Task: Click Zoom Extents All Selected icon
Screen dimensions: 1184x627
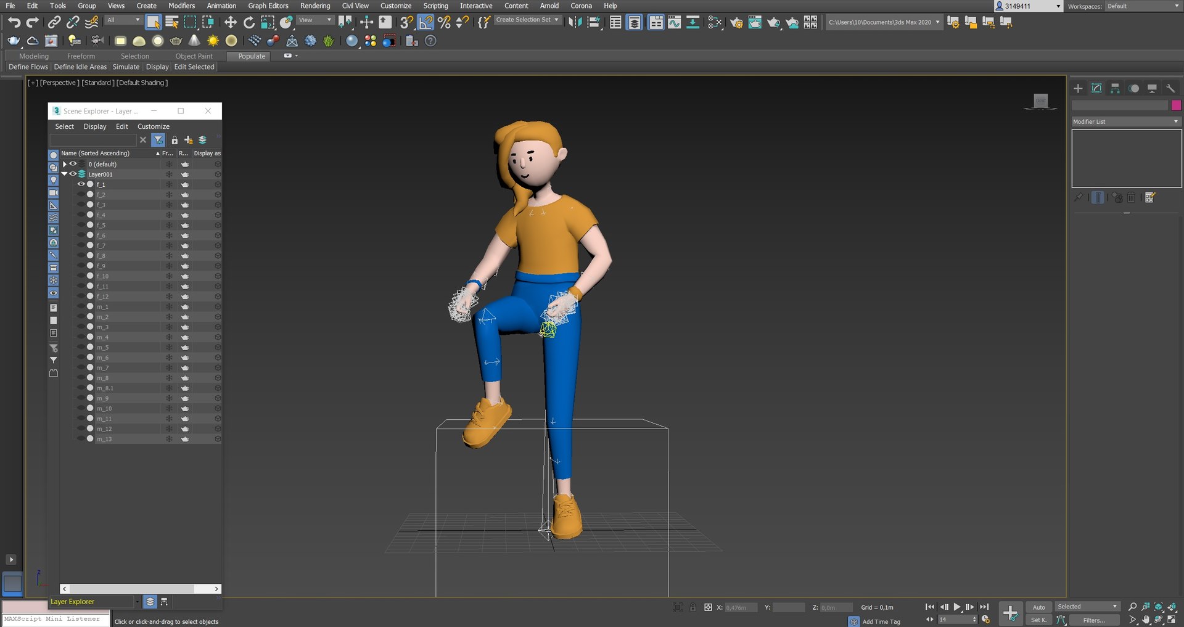Action: point(1159,607)
